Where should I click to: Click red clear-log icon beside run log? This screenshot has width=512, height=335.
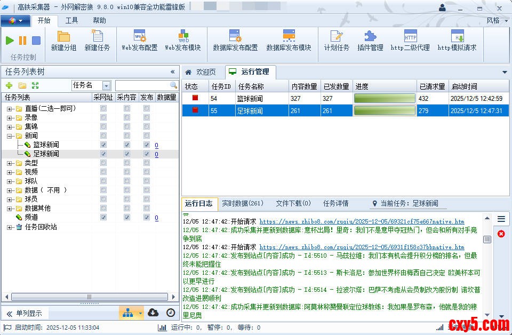(501, 234)
